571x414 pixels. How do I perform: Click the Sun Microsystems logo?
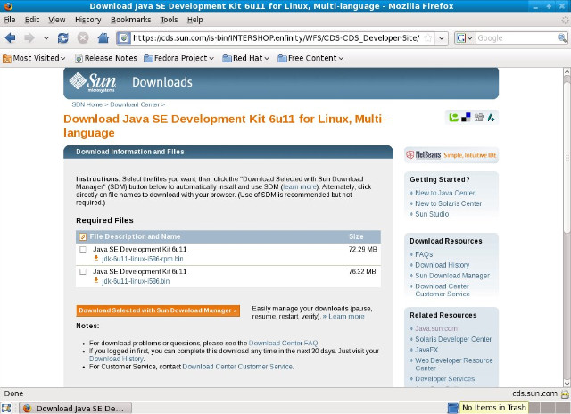tap(93, 82)
